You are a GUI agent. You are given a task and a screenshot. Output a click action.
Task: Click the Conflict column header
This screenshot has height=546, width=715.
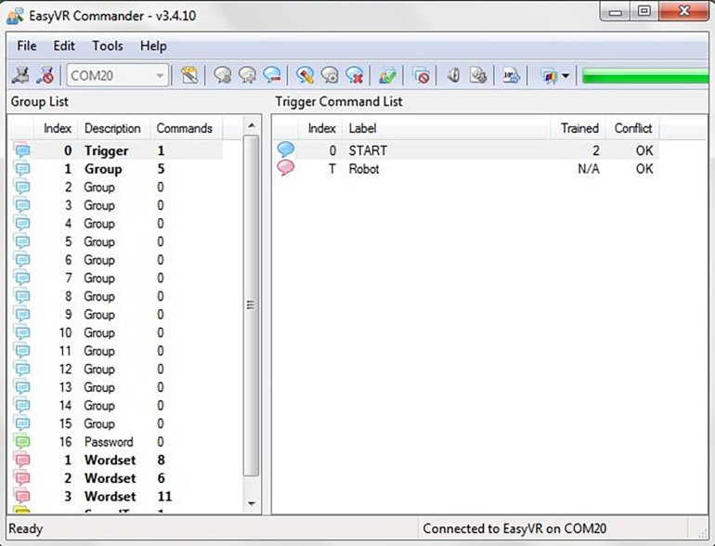click(x=632, y=128)
